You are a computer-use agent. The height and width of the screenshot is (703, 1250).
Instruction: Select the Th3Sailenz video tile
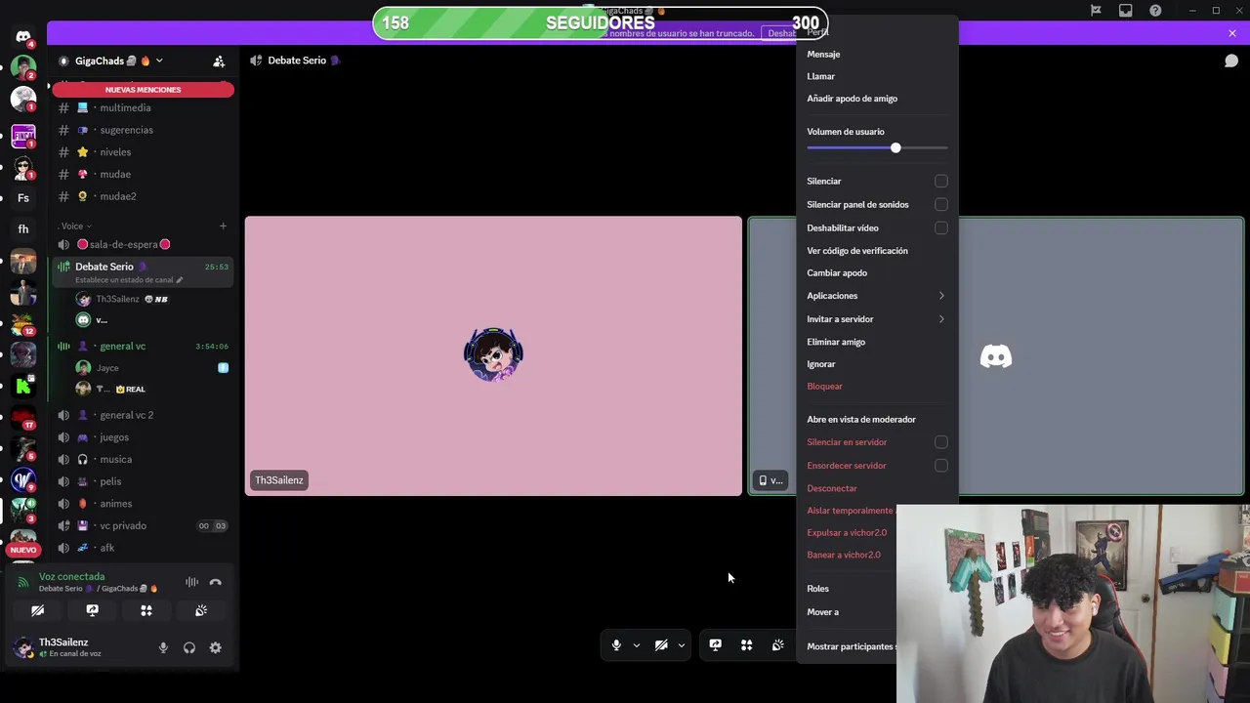(493, 356)
